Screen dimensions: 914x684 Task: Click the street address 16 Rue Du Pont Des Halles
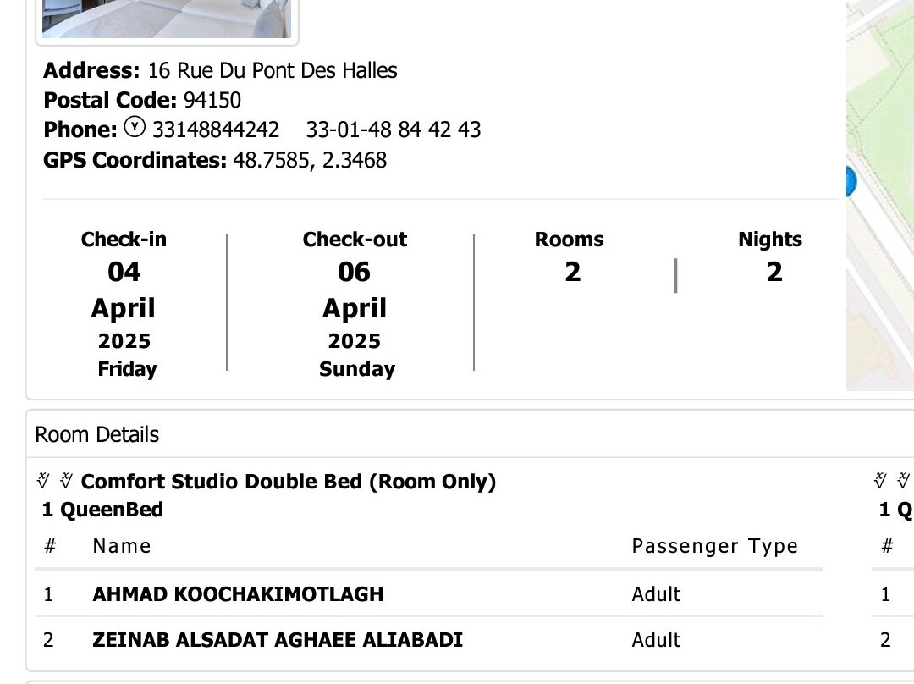tap(273, 70)
